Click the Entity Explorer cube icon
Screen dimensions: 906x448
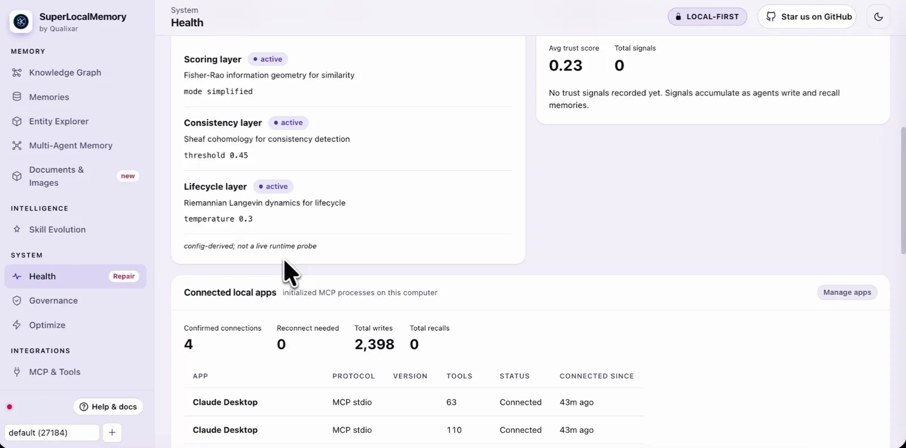[x=17, y=121]
